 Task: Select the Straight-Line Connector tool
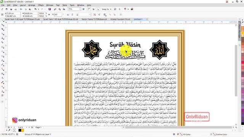point(2,69)
